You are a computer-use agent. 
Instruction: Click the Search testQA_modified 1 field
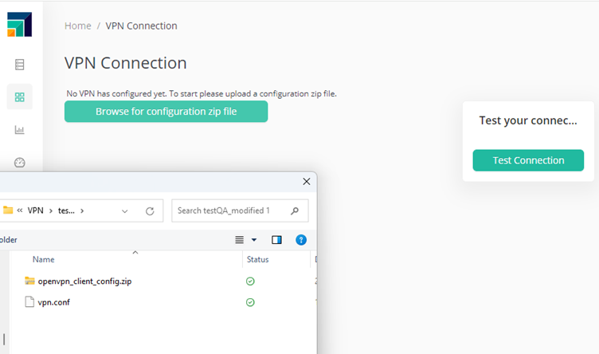pyautogui.click(x=231, y=211)
